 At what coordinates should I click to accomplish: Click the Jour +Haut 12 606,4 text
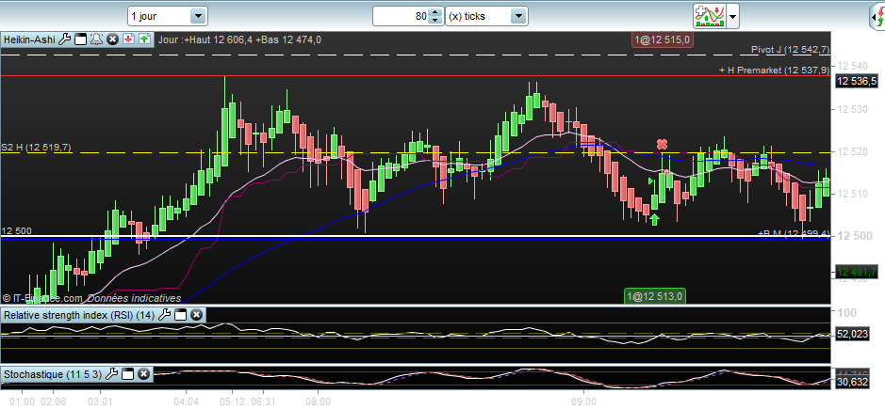click(x=205, y=39)
